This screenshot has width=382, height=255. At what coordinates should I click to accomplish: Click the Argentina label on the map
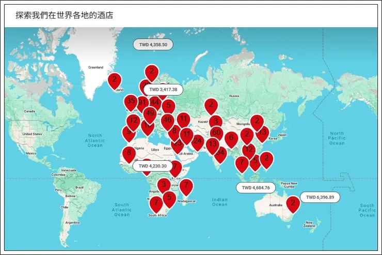pyautogui.click(x=72, y=223)
